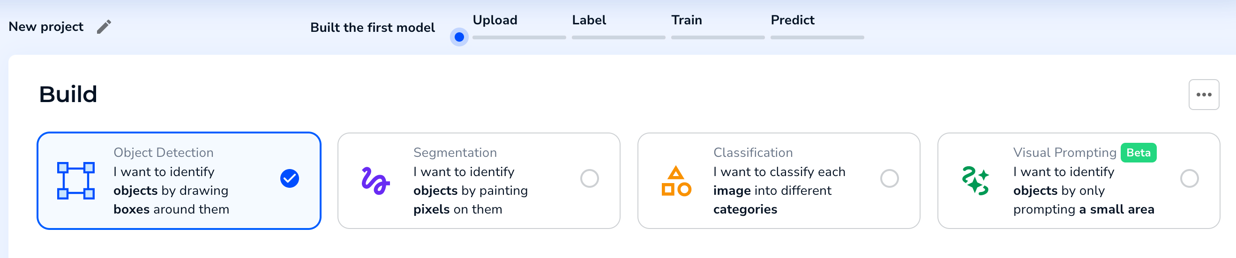
Task: Go to the Upload step
Action: (x=494, y=20)
